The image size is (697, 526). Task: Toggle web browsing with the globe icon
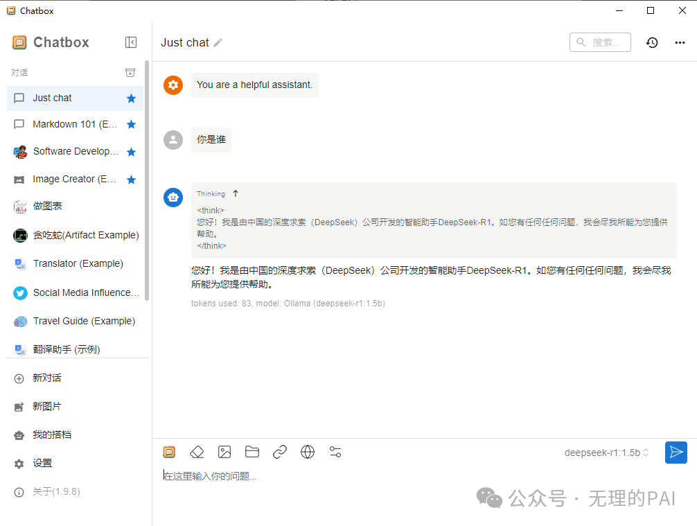(x=308, y=452)
